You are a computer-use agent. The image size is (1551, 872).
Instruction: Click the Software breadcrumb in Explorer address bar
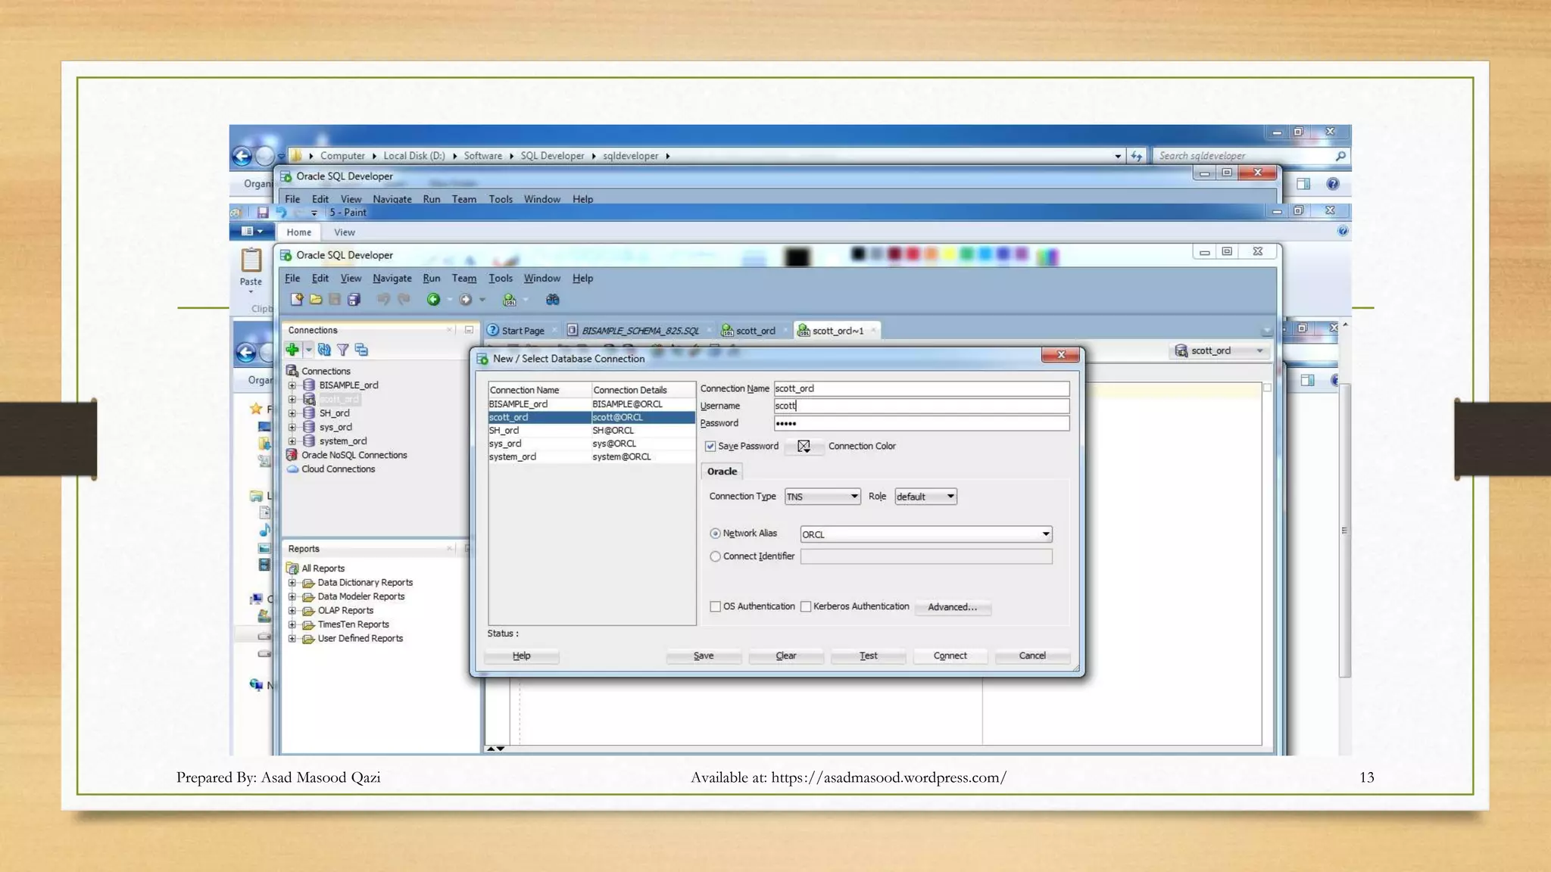[x=483, y=156]
